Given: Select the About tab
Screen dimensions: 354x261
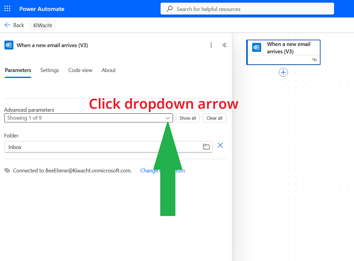Looking at the screenshot, I should 109,70.
